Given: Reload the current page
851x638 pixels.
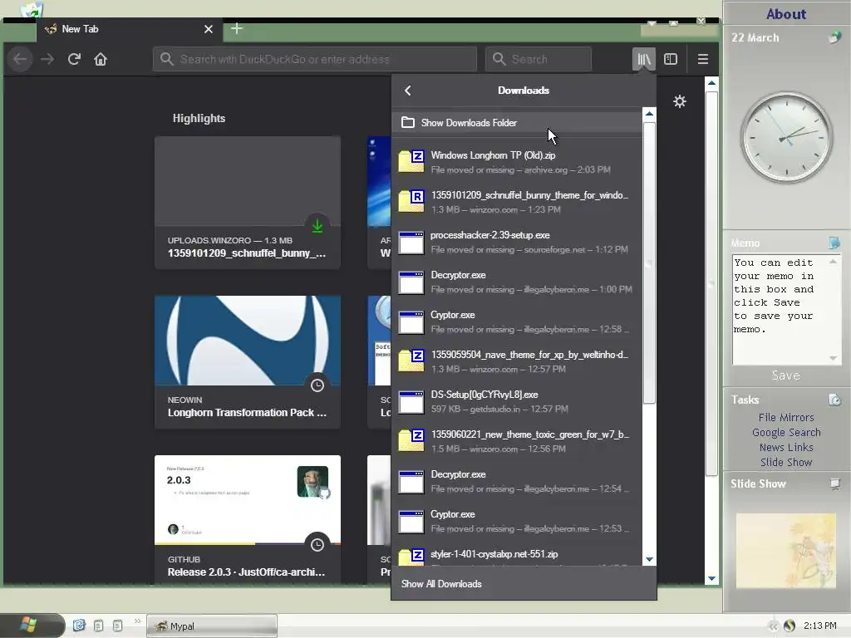Looking at the screenshot, I should pos(74,59).
